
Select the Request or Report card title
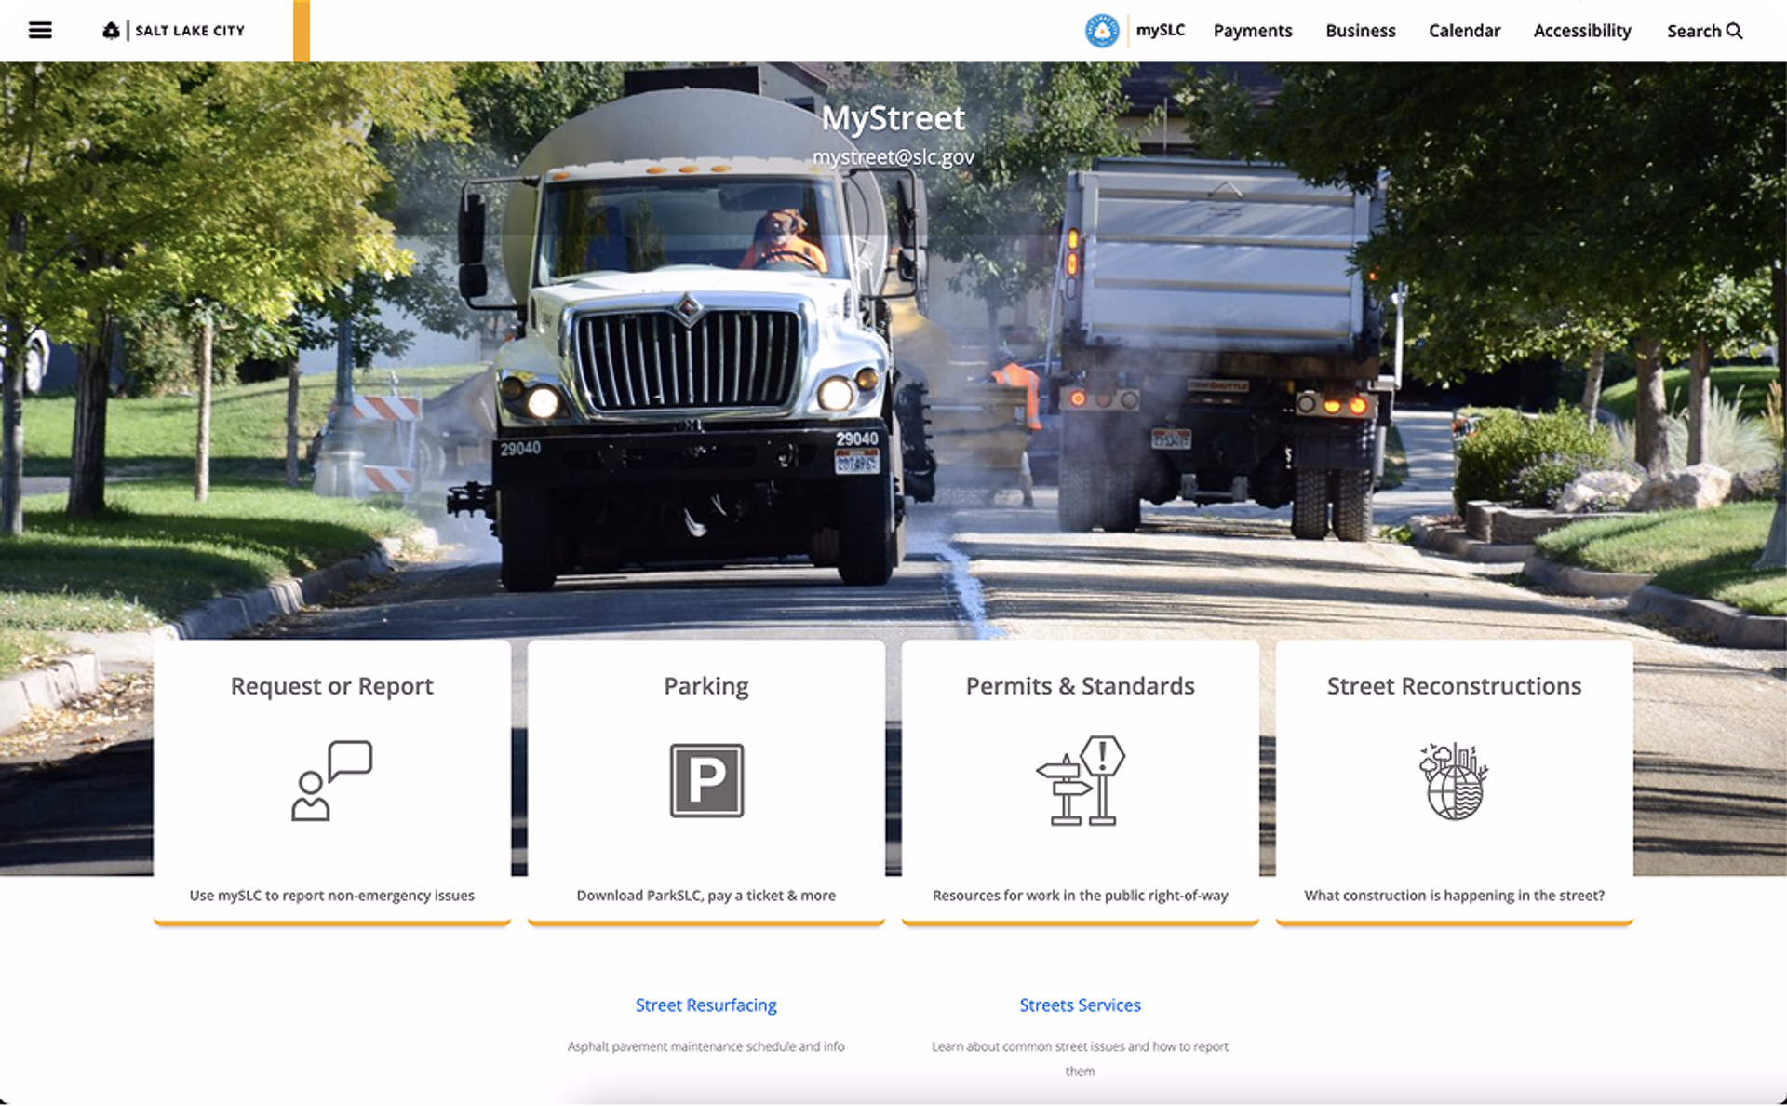click(x=331, y=686)
